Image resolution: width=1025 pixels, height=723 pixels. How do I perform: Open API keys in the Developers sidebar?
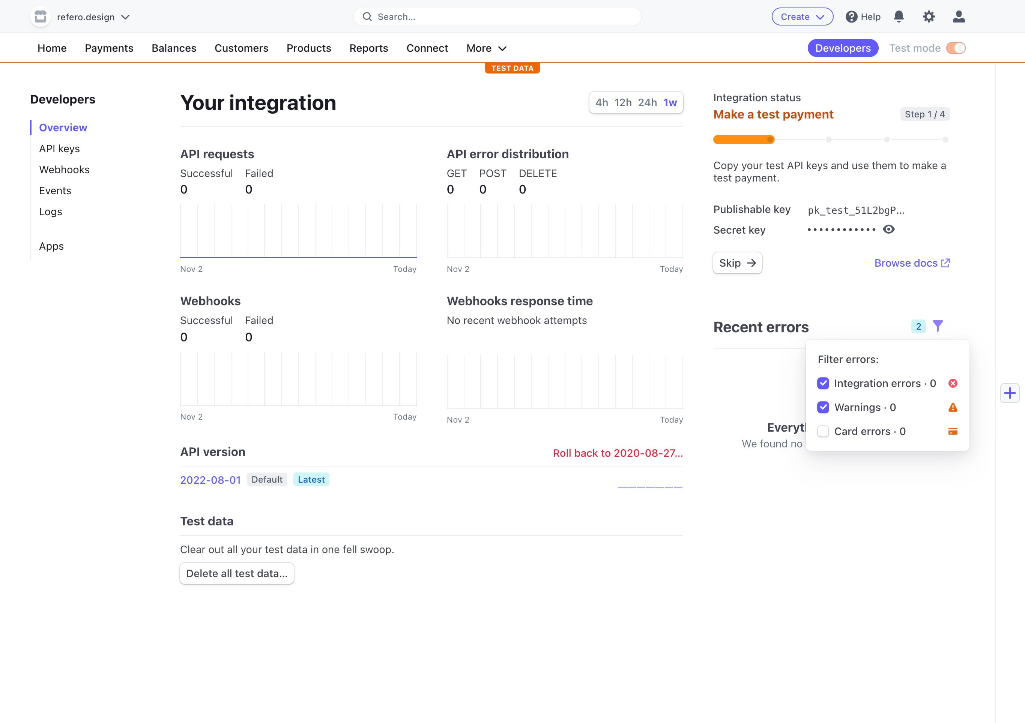pos(59,148)
